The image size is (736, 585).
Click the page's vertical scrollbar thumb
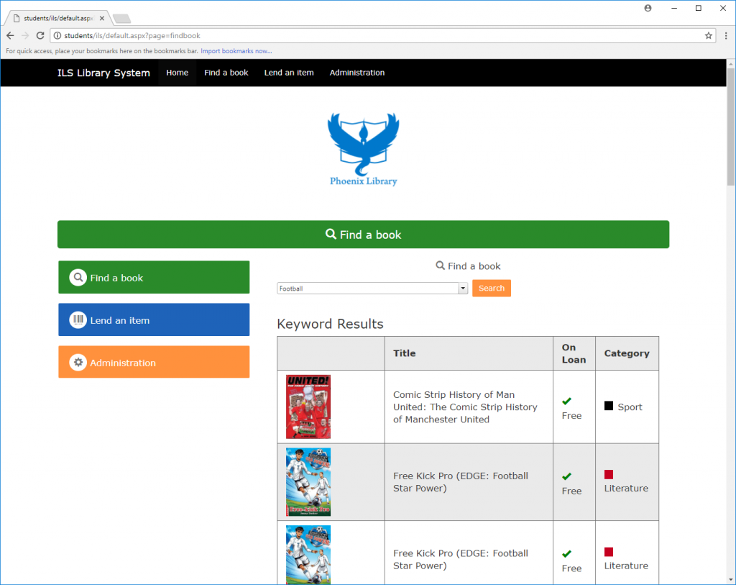pyautogui.click(x=731, y=127)
